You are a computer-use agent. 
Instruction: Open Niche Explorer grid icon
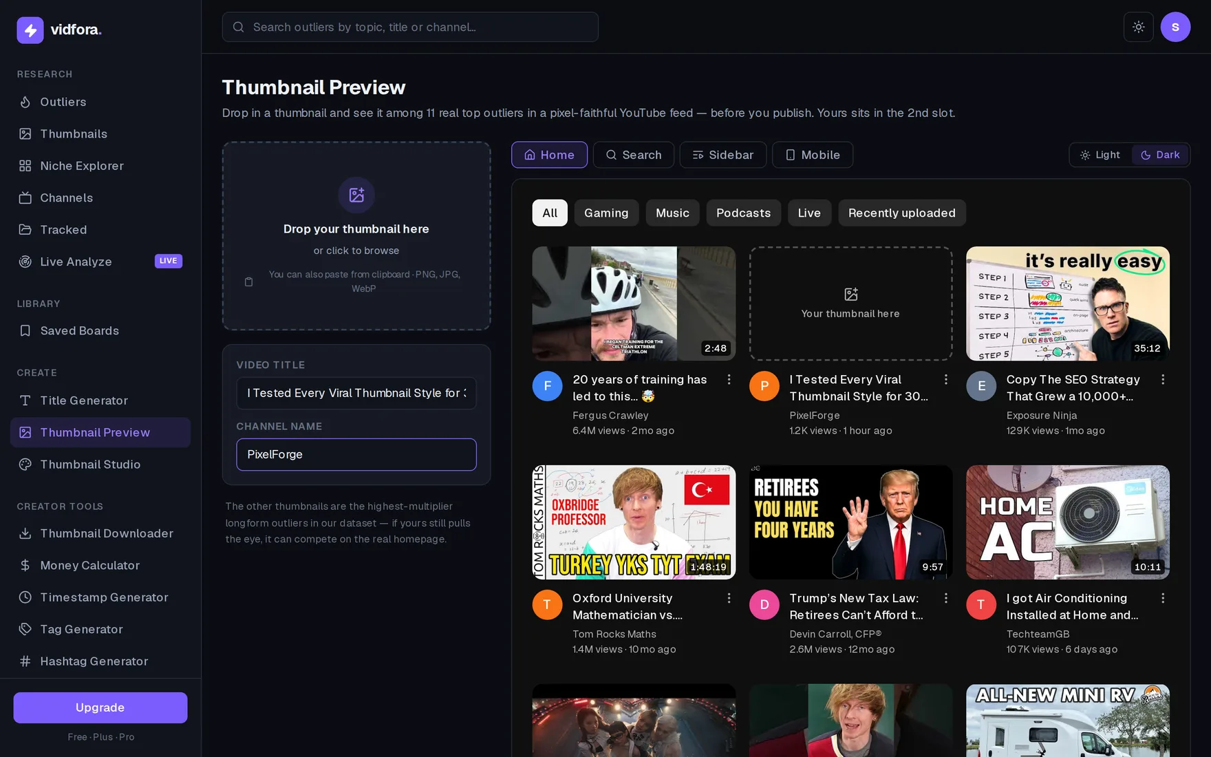point(25,166)
